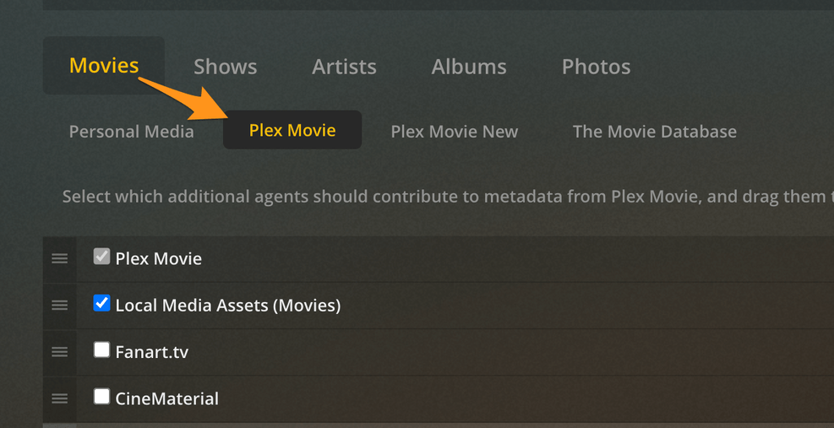Open the Shows tab
Viewport: 834px width, 428px height.
[x=225, y=67]
